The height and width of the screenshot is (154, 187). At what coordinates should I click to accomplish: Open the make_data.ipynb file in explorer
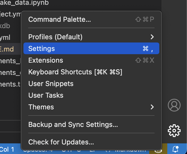[24, 3]
